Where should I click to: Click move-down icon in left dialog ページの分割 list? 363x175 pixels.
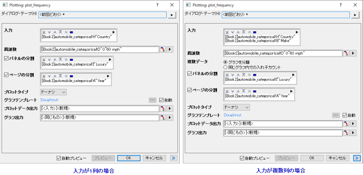click(49, 76)
